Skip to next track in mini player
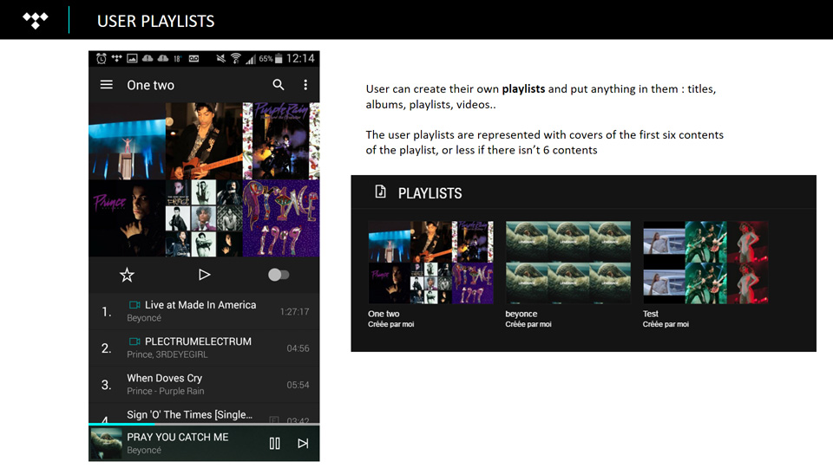Image resolution: width=833 pixels, height=468 pixels. coord(303,443)
